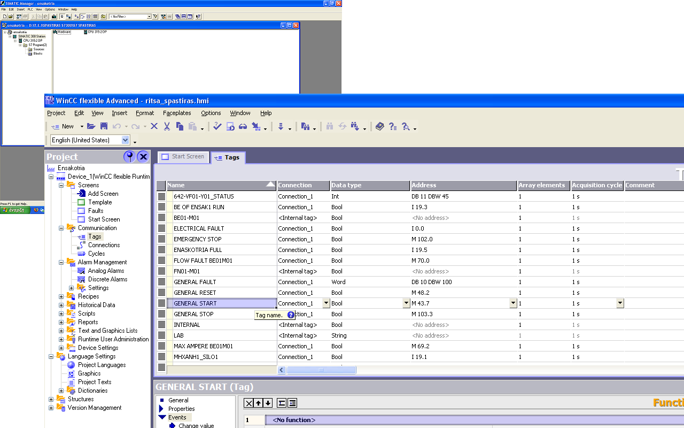Image resolution: width=684 pixels, height=428 pixels.
Task: Collapse the Alarm Management node
Action: [61, 262]
